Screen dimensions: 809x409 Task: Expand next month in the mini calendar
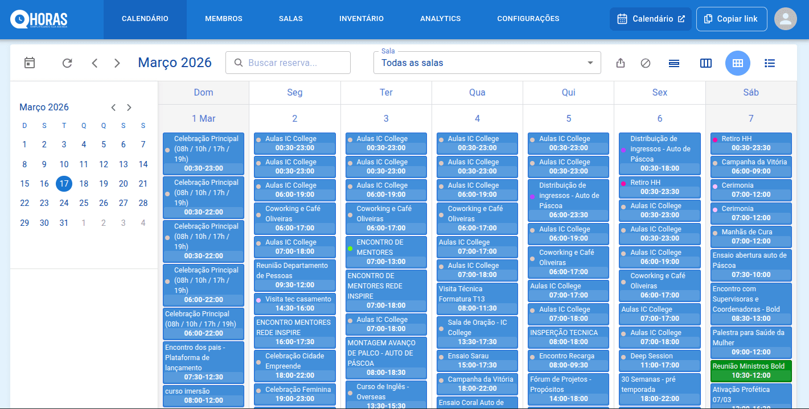click(129, 107)
